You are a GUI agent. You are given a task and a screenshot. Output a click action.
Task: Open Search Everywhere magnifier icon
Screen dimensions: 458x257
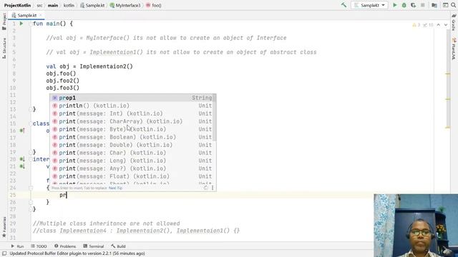[x=454, y=5]
